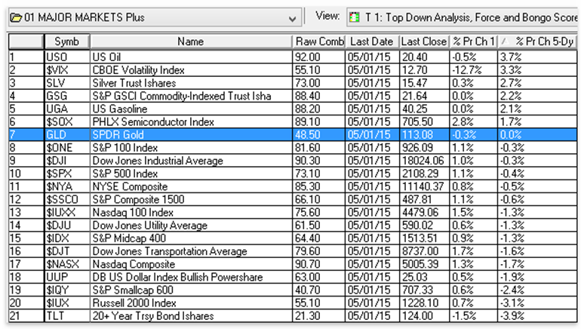Image resolution: width=584 pixels, height=329 pixels.
Task: Select PHLX Semiconductor Index name
Action: (x=191, y=121)
